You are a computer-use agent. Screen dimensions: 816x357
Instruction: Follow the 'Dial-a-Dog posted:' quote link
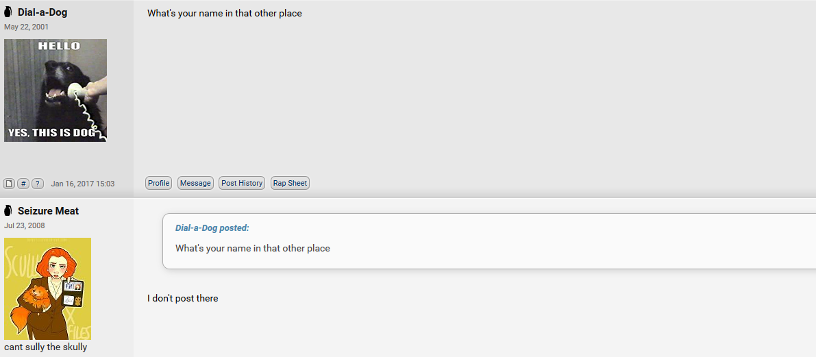click(x=212, y=228)
